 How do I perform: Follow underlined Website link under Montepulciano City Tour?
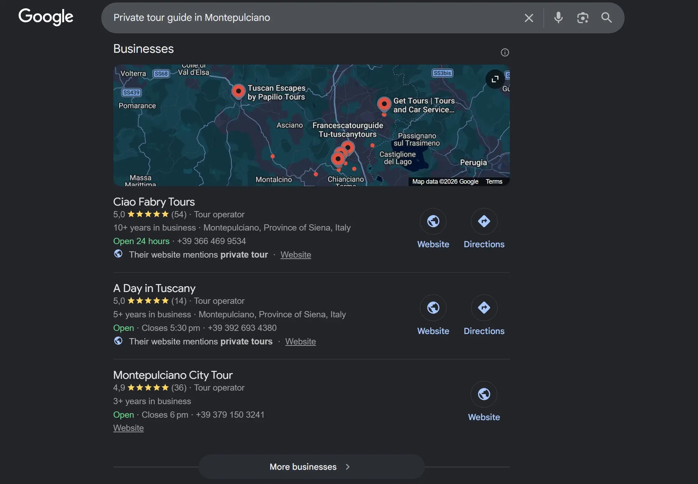click(128, 428)
